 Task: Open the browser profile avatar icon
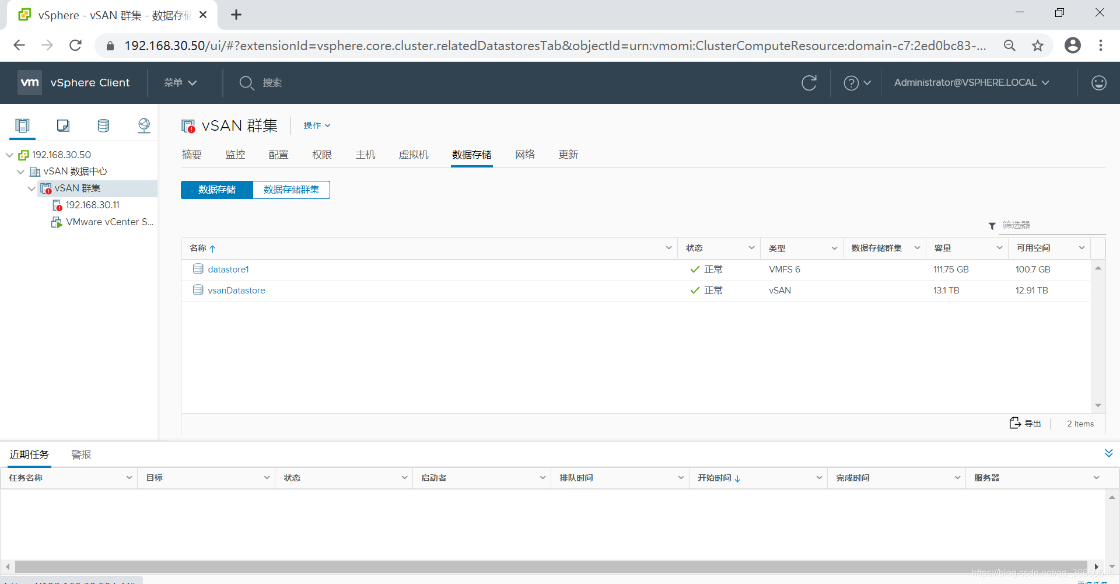click(x=1073, y=45)
